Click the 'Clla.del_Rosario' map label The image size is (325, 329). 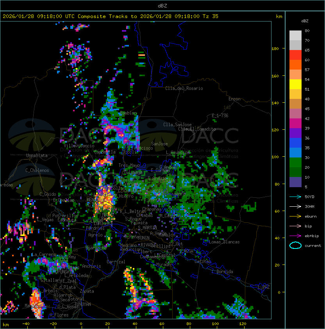coord(184,88)
